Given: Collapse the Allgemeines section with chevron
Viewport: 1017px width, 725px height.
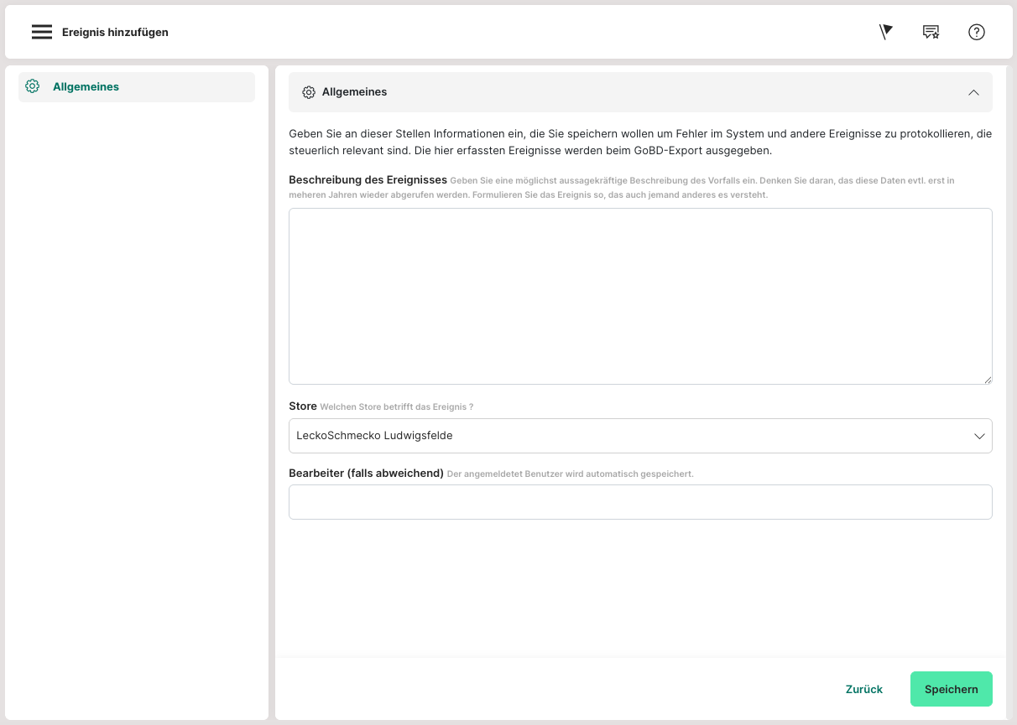Looking at the screenshot, I should tap(973, 92).
